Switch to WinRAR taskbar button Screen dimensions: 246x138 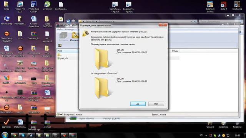pyautogui.click(x=73, y=135)
